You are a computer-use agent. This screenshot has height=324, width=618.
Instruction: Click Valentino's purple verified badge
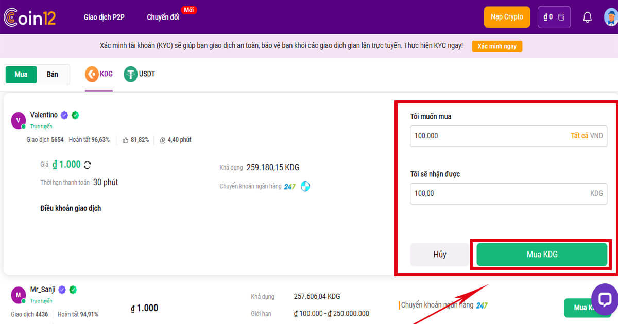(64, 115)
